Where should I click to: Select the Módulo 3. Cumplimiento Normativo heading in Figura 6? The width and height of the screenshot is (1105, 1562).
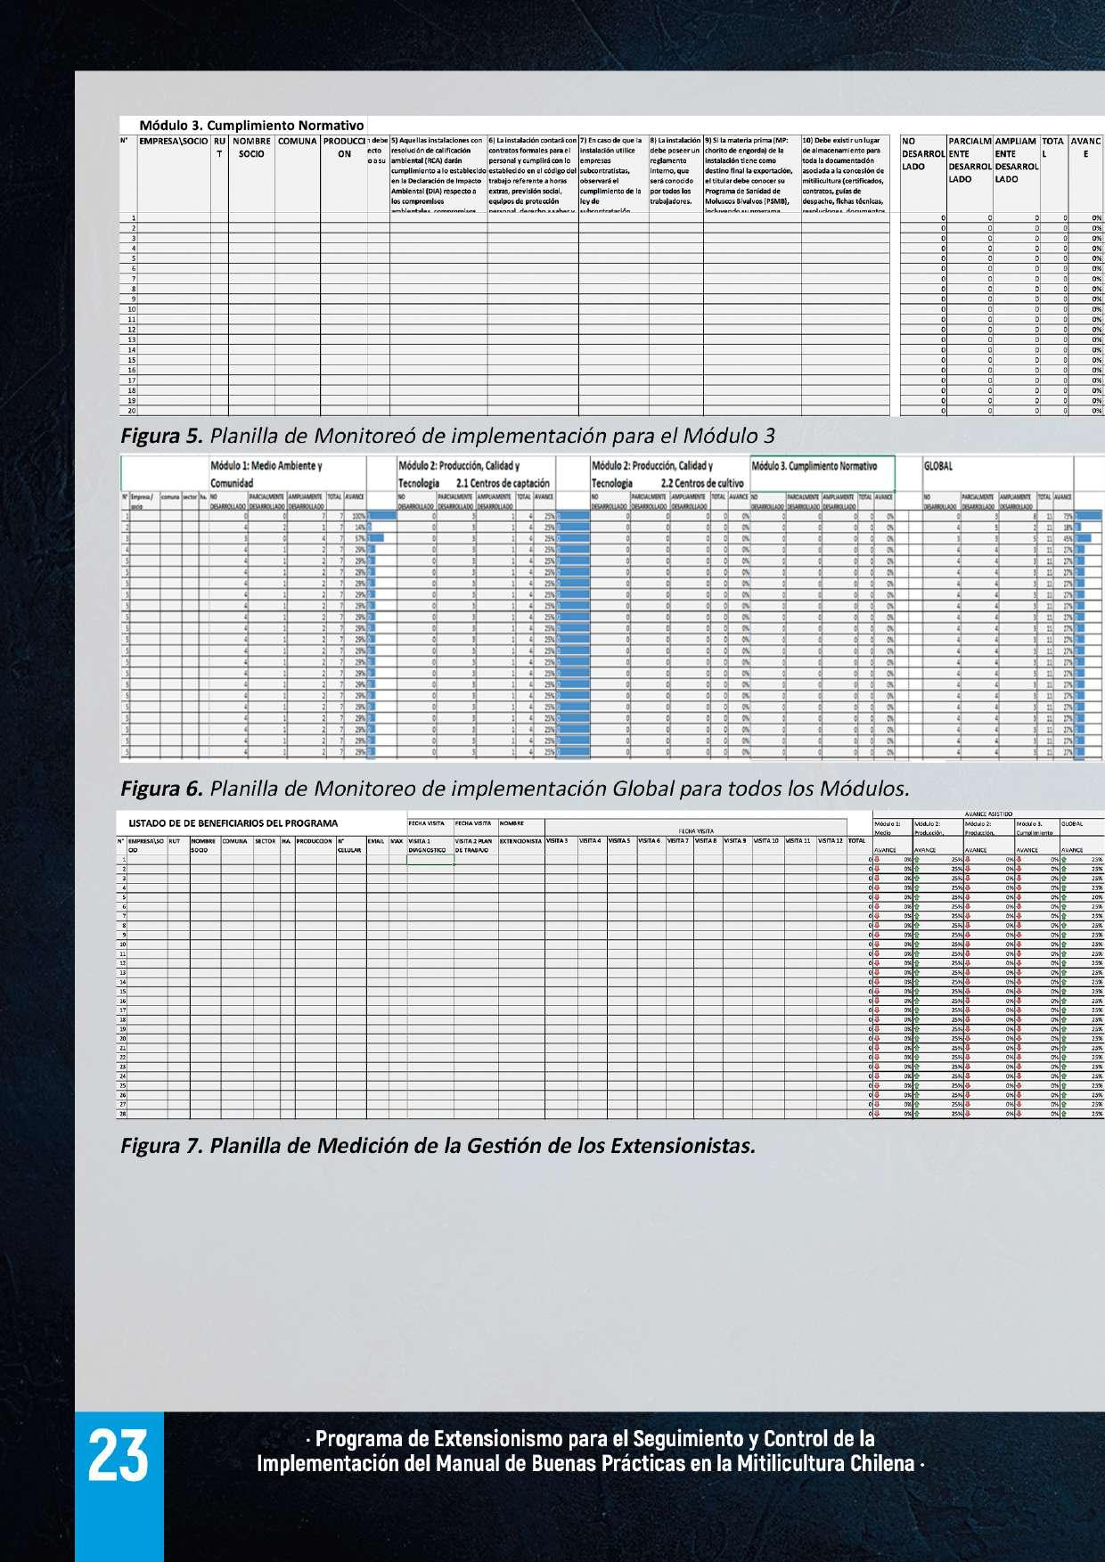pyautogui.click(x=814, y=466)
